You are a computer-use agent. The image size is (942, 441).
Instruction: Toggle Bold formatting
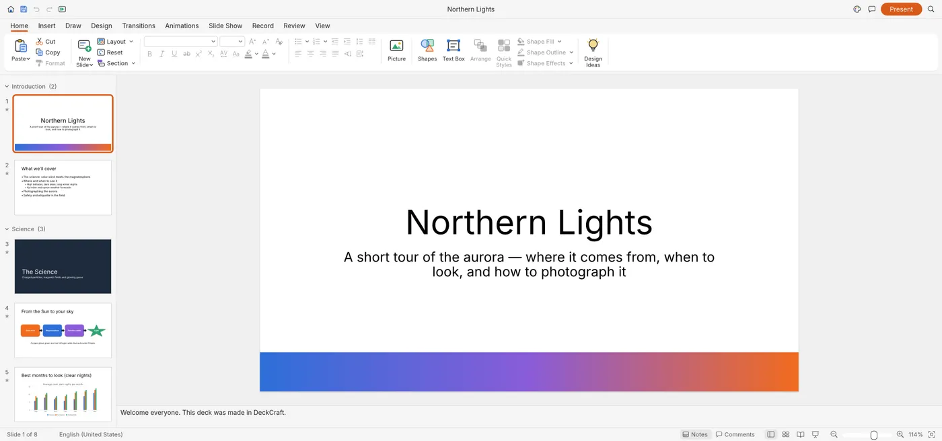149,54
